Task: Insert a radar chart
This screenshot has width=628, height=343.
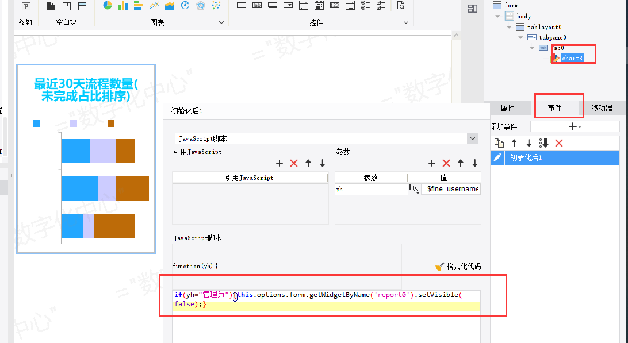Action: coord(201,5)
